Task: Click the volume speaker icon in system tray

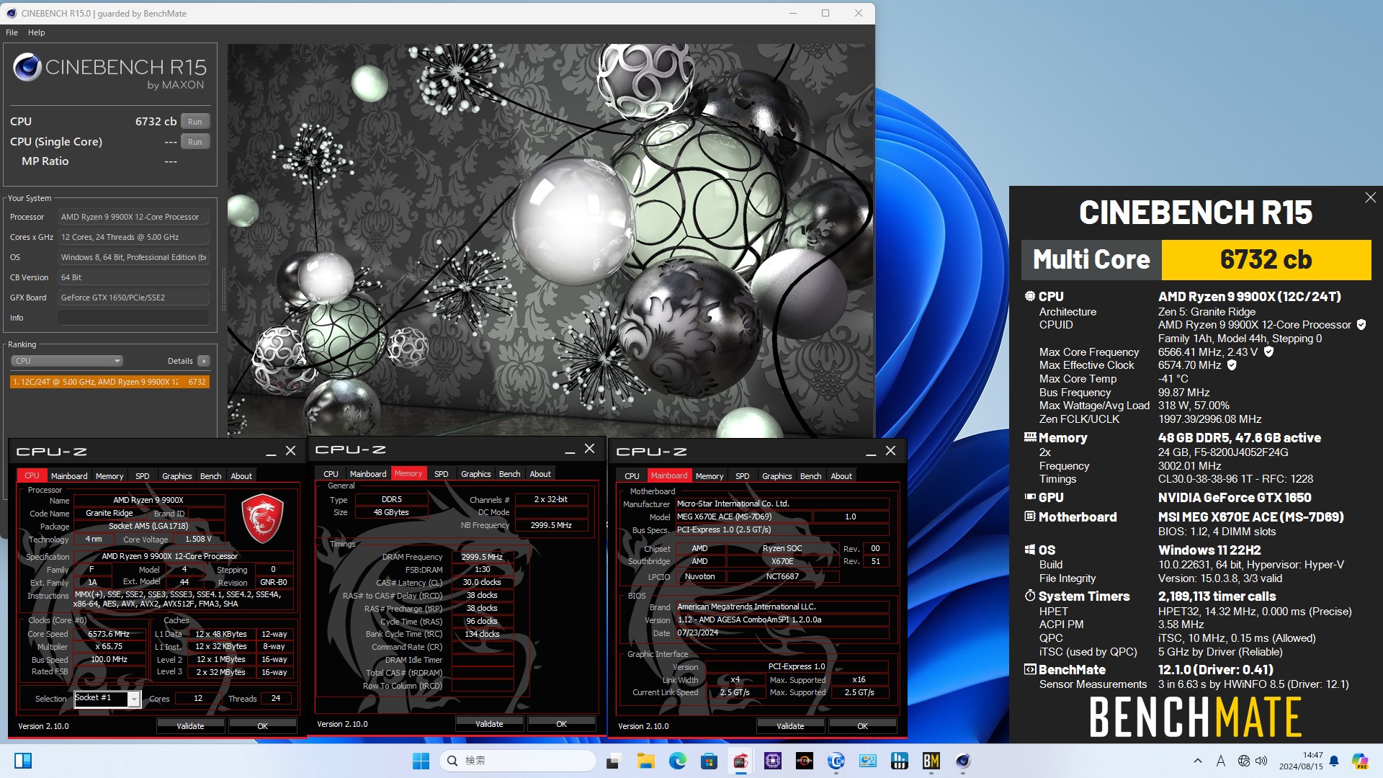Action: point(1261,761)
